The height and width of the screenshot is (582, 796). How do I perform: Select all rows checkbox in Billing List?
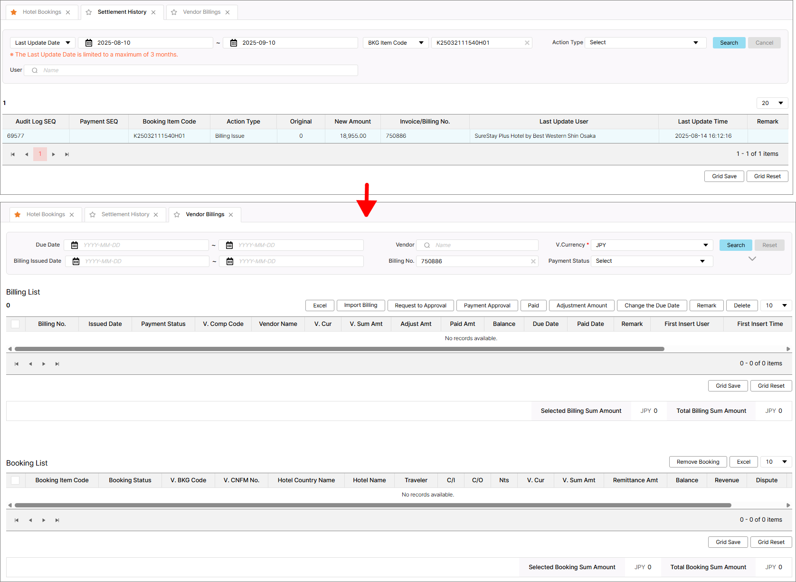(x=15, y=324)
